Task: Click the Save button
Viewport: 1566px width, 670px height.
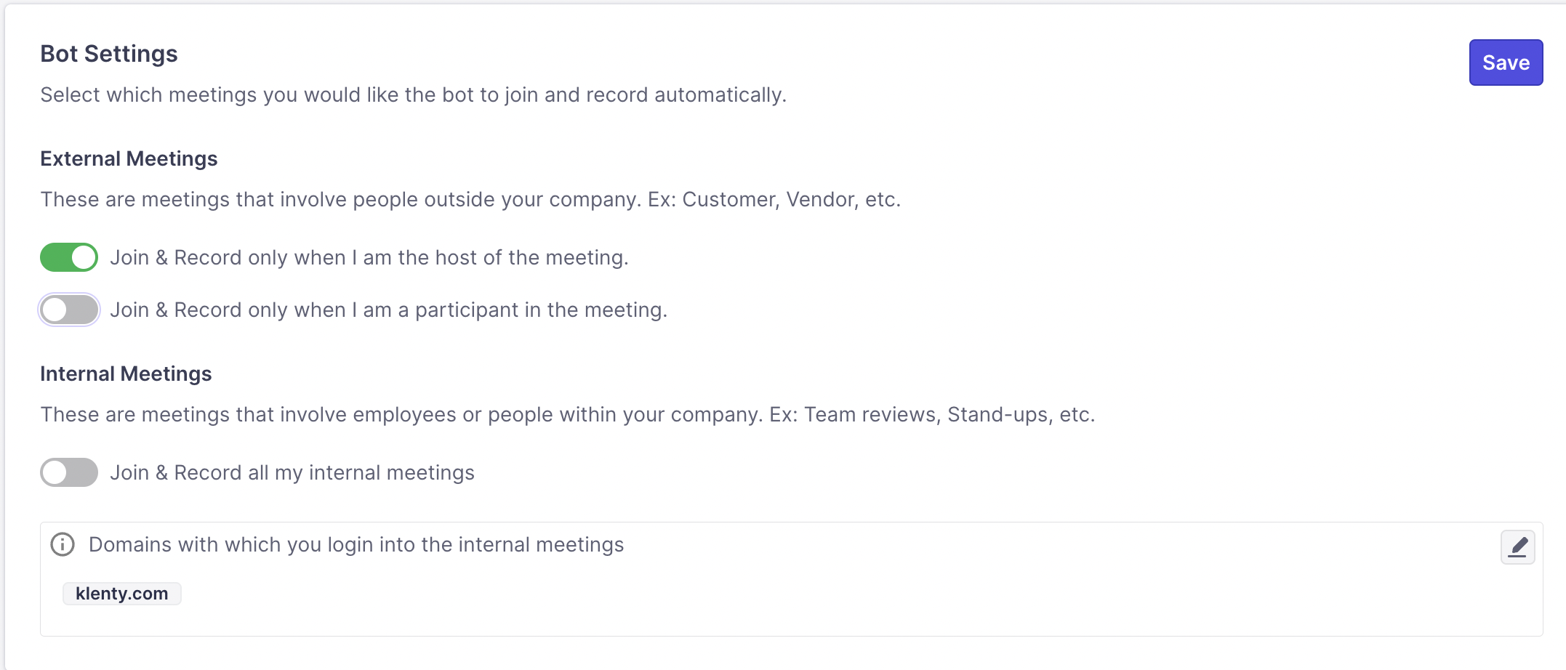Action: (x=1506, y=62)
